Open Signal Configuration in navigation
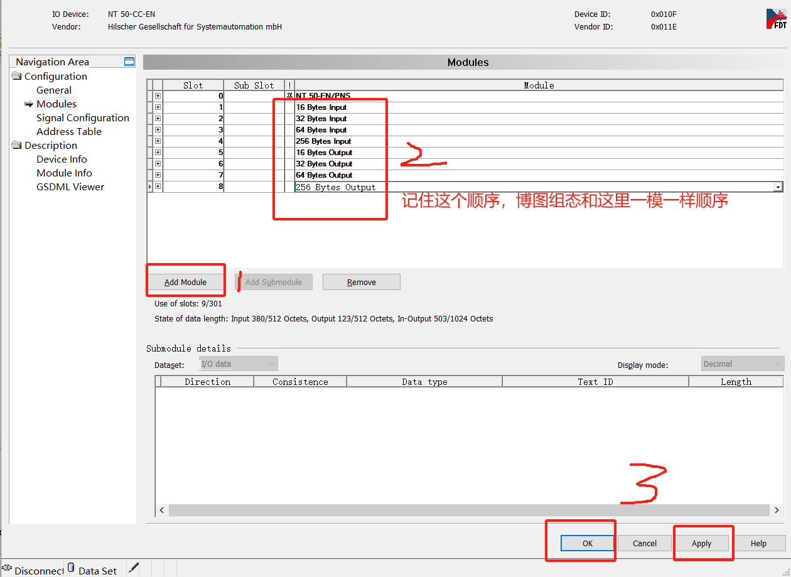The image size is (791, 577). [x=82, y=117]
